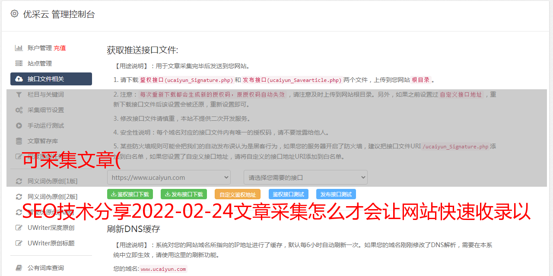Run the 鉴权接口测试 button
Screen dimensions: 553x276
pos(289,194)
